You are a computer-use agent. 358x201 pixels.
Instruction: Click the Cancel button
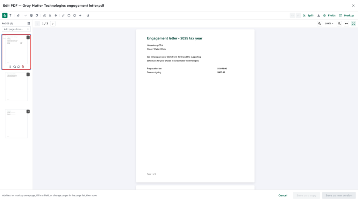(282, 195)
